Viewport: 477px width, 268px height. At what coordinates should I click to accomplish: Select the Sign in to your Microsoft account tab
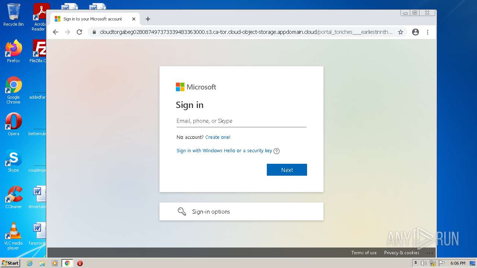pyautogui.click(x=95, y=19)
